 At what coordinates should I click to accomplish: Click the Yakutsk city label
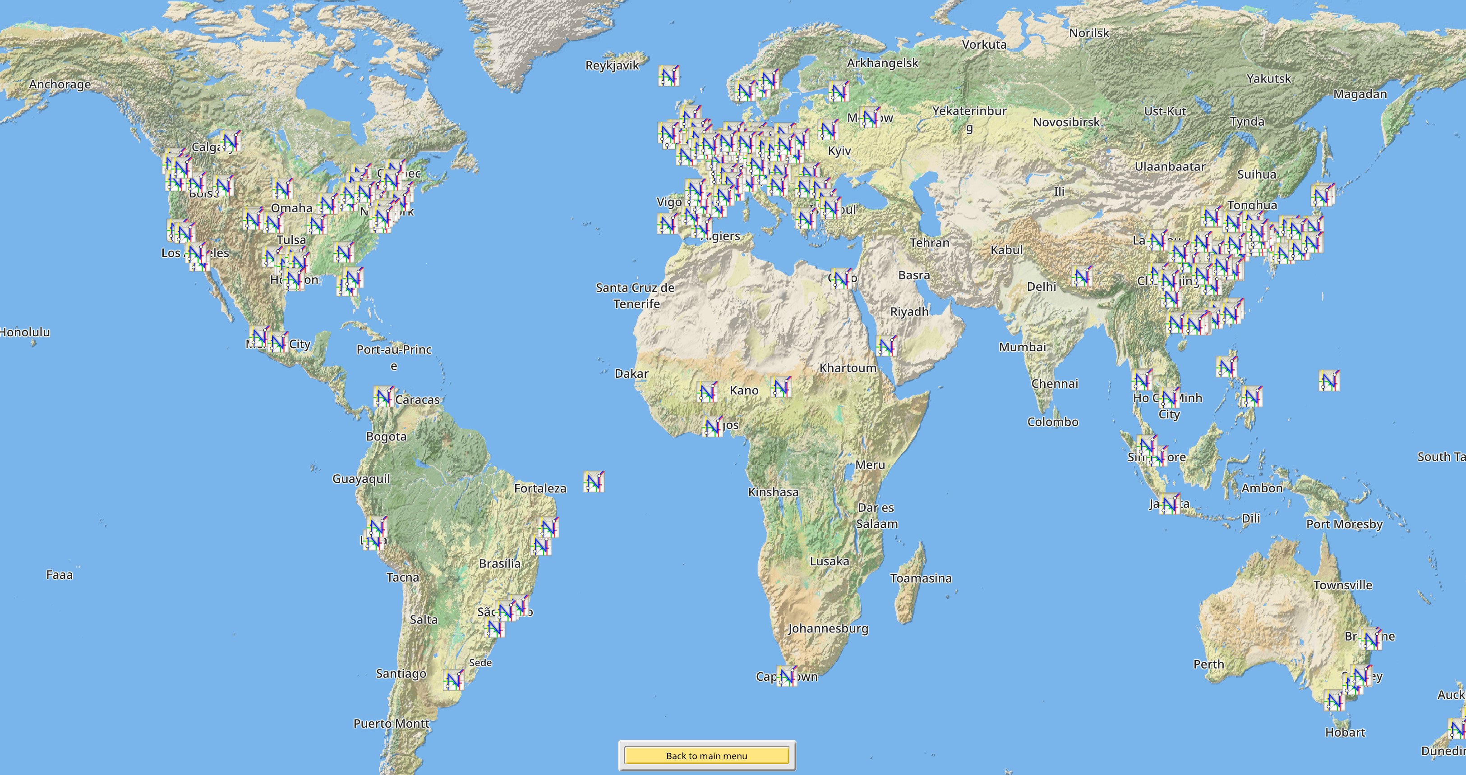click(1269, 78)
